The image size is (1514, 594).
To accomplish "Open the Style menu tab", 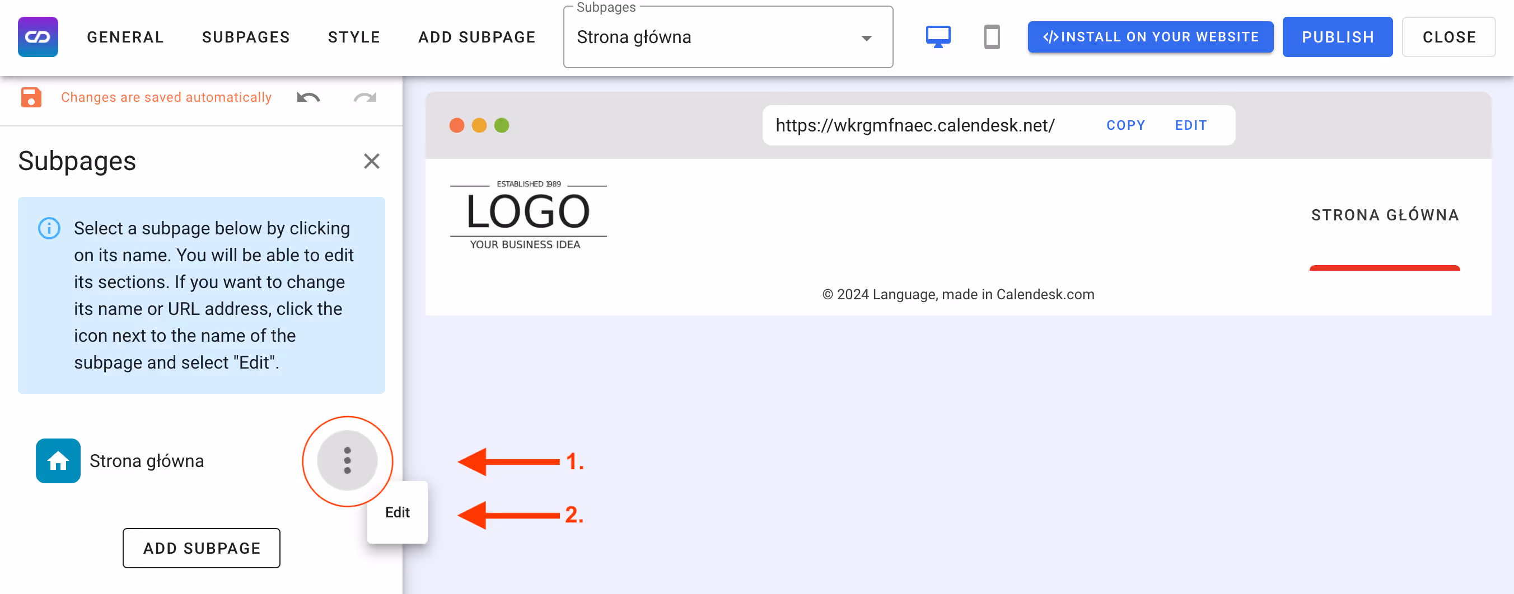I will 354,37.
